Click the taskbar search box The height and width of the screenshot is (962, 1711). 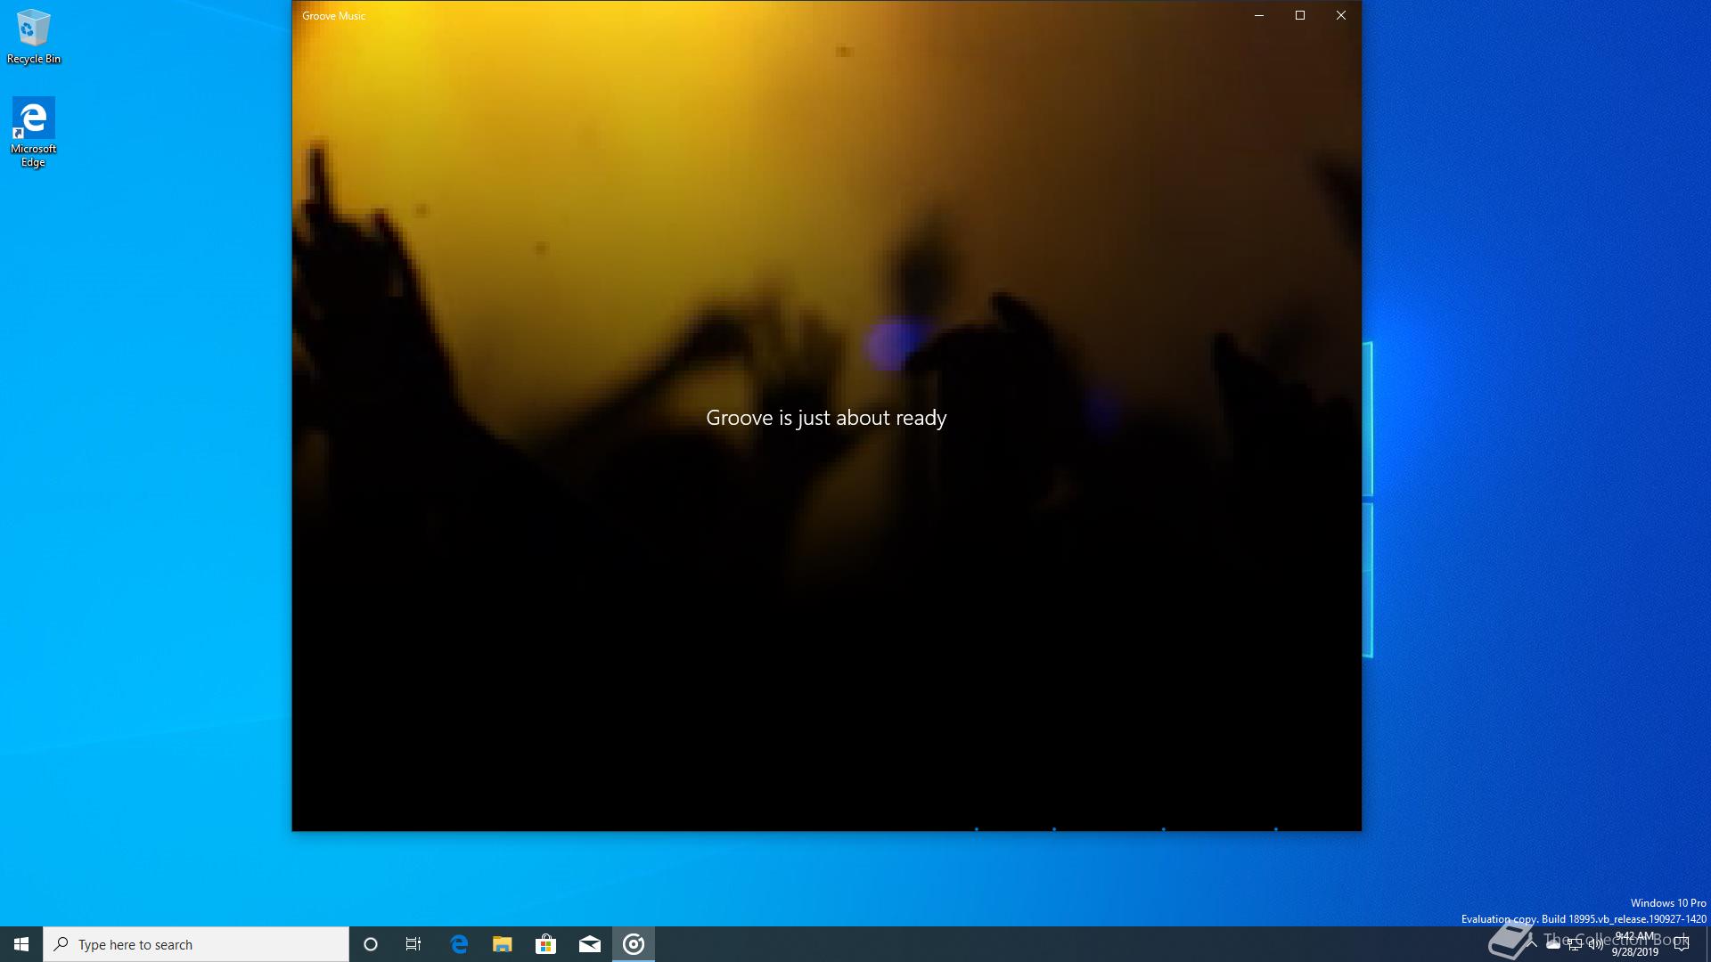[196, 944]
